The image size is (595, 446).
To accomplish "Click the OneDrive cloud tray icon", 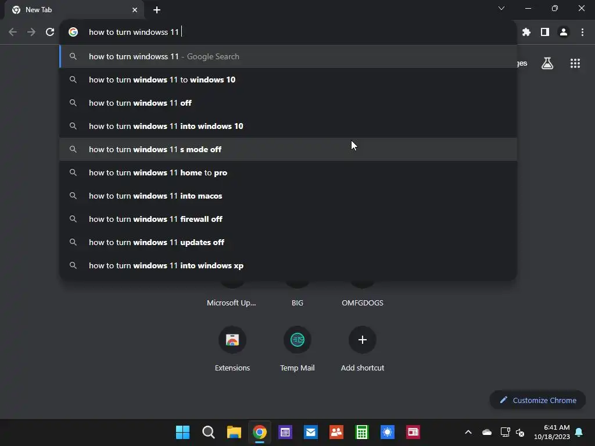I will point(487,432).
